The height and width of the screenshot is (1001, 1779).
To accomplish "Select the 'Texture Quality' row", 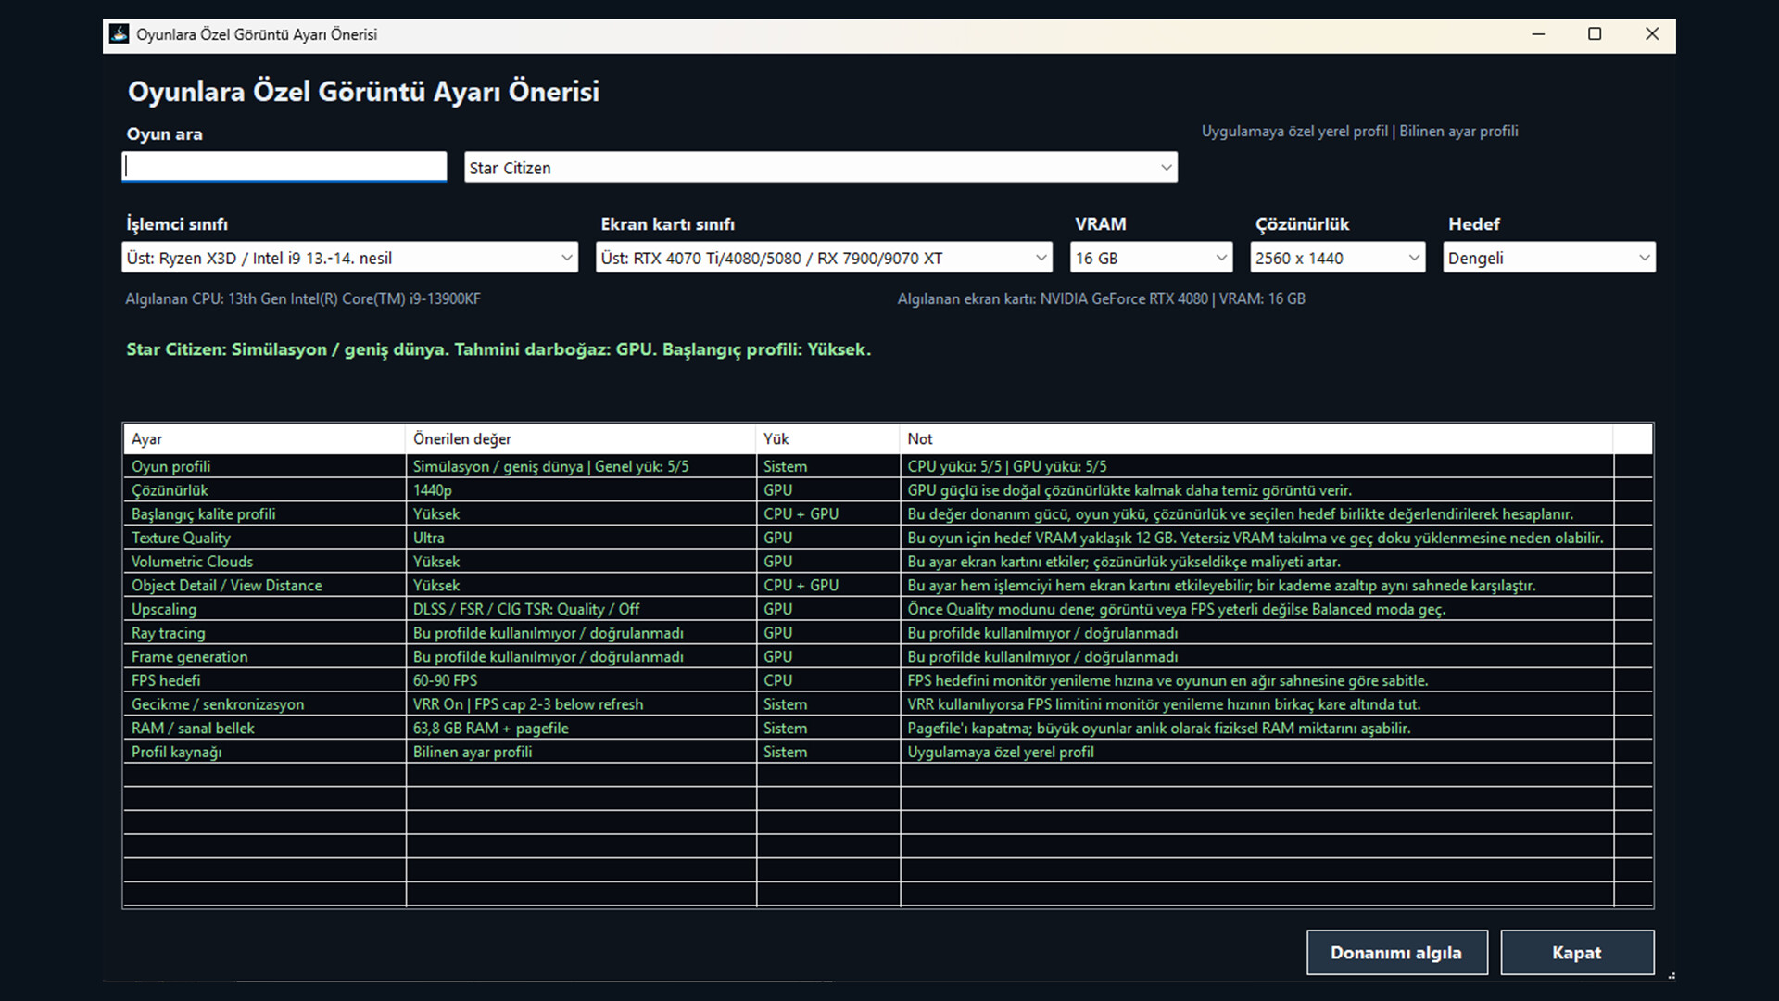I will 888,538.
